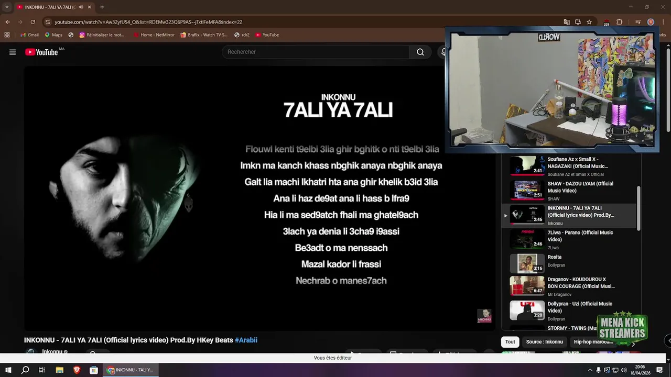Screen dimensions: 671x377
Task: Open Windows taskbar search
Action: coord(25,370)
